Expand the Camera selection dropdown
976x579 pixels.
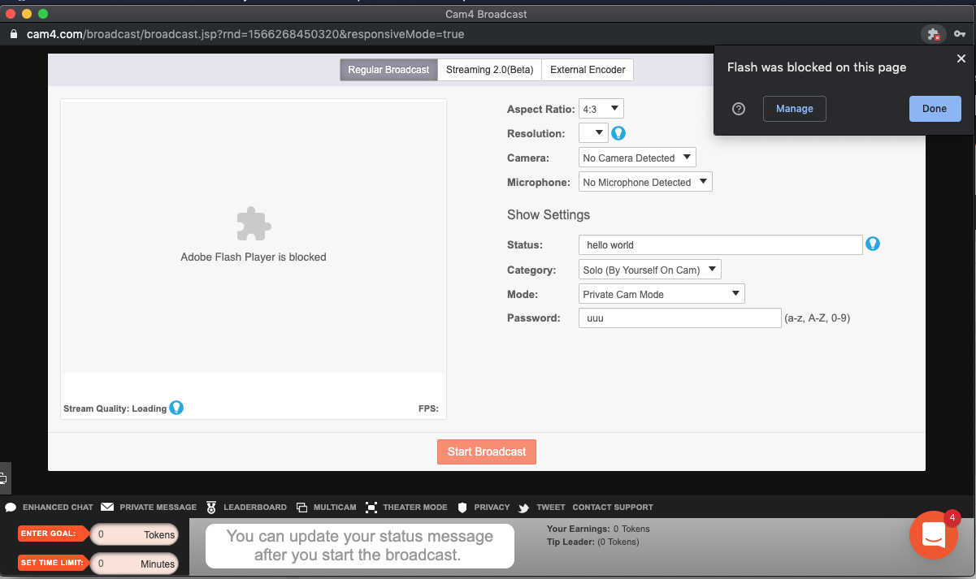pyautogui.click(x=637, y=158)
